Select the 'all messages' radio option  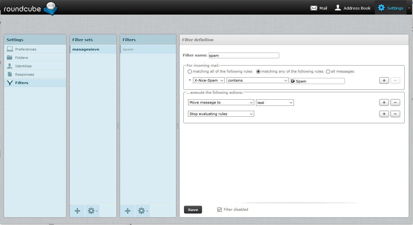click(x=328, y=71)
